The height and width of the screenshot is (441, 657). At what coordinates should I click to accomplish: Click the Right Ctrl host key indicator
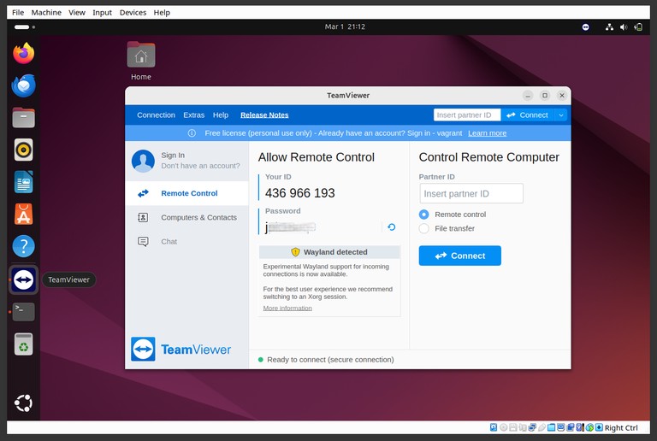pyautogui.click(x=621, y=427)
